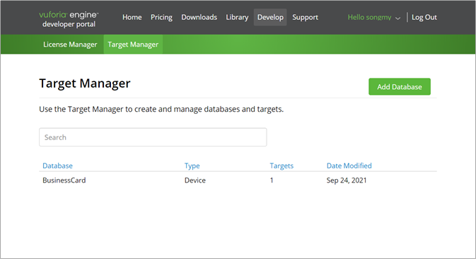Open the Library section
Screen dimensions: 476x259
pos(237,17)
